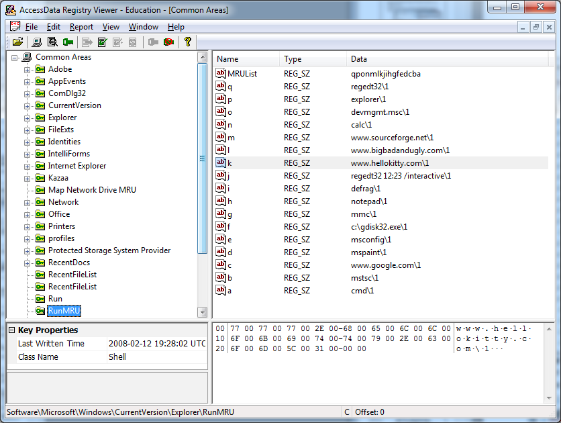The image size is (561, 423).
Task: Expand the RecentDocs key
Action: [x=28, y=263]
